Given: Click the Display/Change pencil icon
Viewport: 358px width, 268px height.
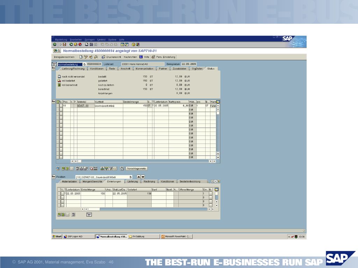Looking at the screenshot, I should click(x=86, y=57).
